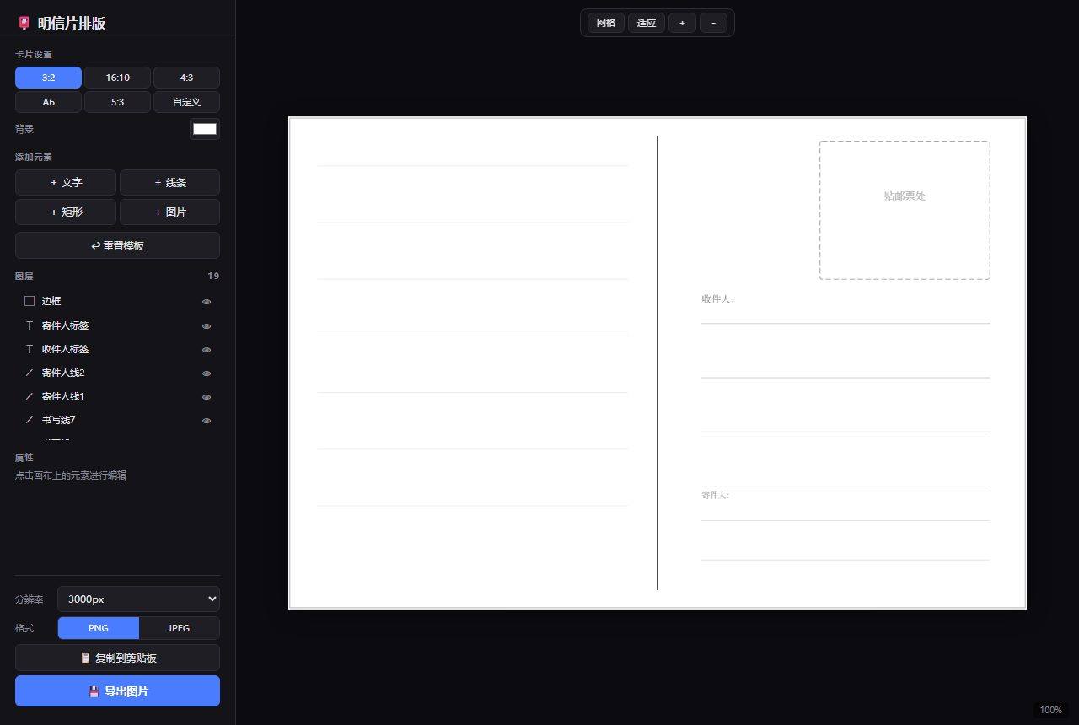Toggle visibility of the 寄件人线1 layer
The width and height of the screenshot is (1079, 725).
point(207,397)
